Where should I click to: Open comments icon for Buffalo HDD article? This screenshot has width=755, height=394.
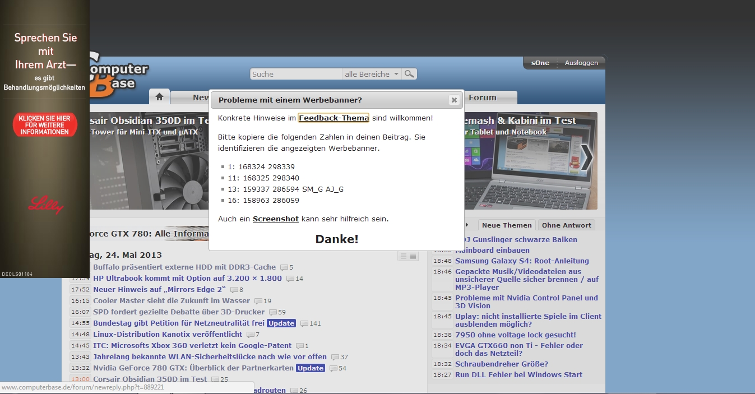[284, 267]
